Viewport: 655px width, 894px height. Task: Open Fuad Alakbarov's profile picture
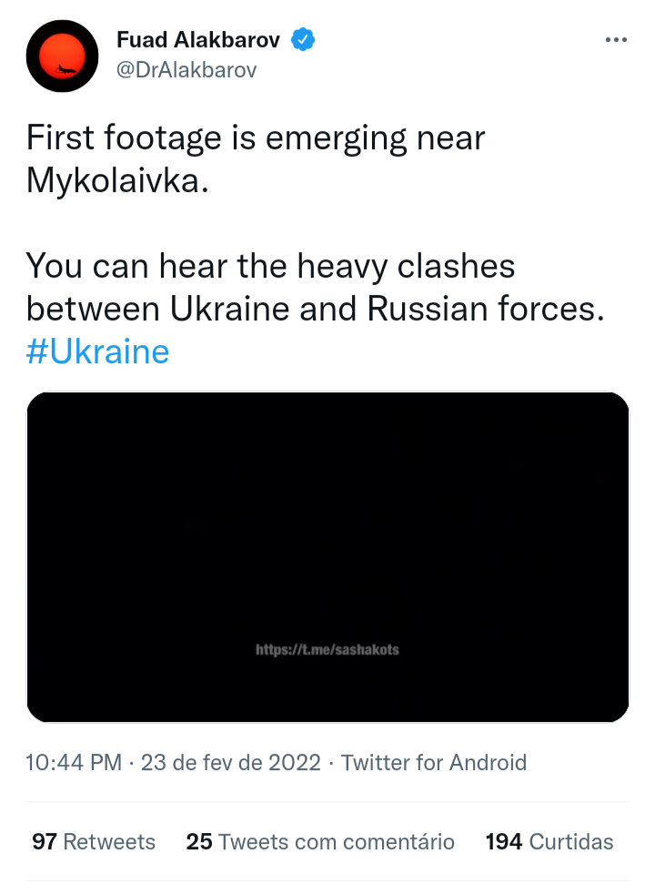[62, 56]
